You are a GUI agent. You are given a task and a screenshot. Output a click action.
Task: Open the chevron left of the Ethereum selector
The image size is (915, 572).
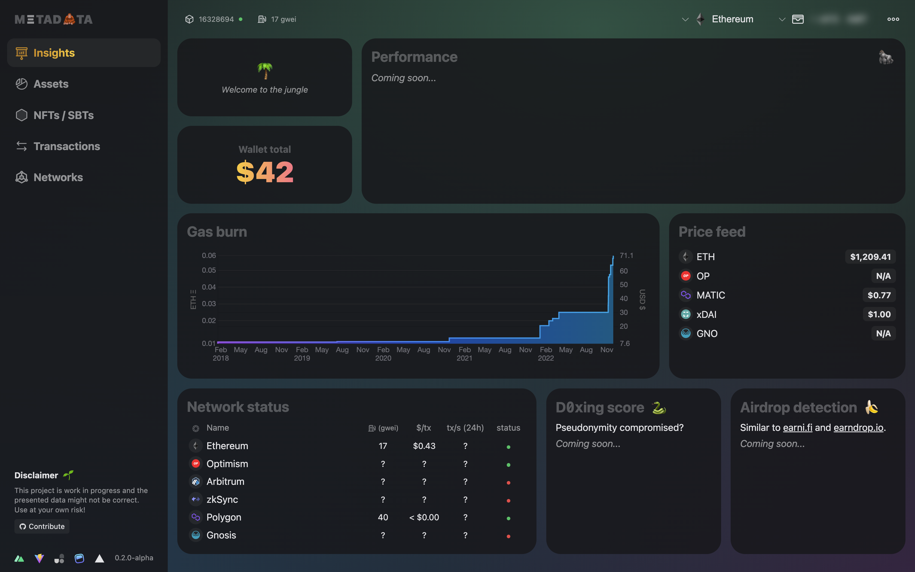click(x=685, y=19)
